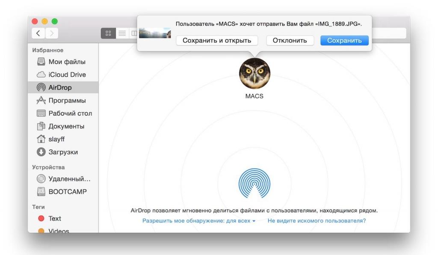Click the IMG_1889.JPG preview thumbnail
Image resolution: width=438 pixels, height=255 pixels.
click(155, 33)
